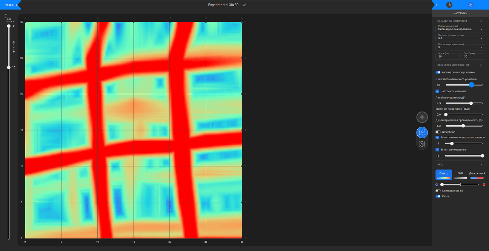Click the Ось X (см) input field
This screenshot has height=251, width=489.
(x=447, y=57)
